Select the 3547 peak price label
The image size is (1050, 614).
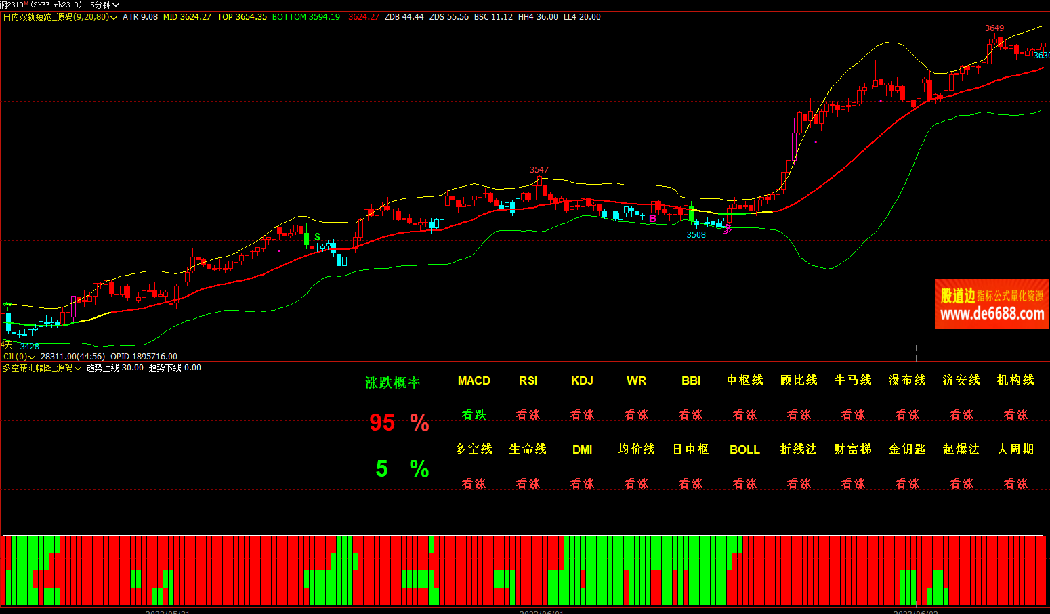pyautogui.click(x=539, y=170)
